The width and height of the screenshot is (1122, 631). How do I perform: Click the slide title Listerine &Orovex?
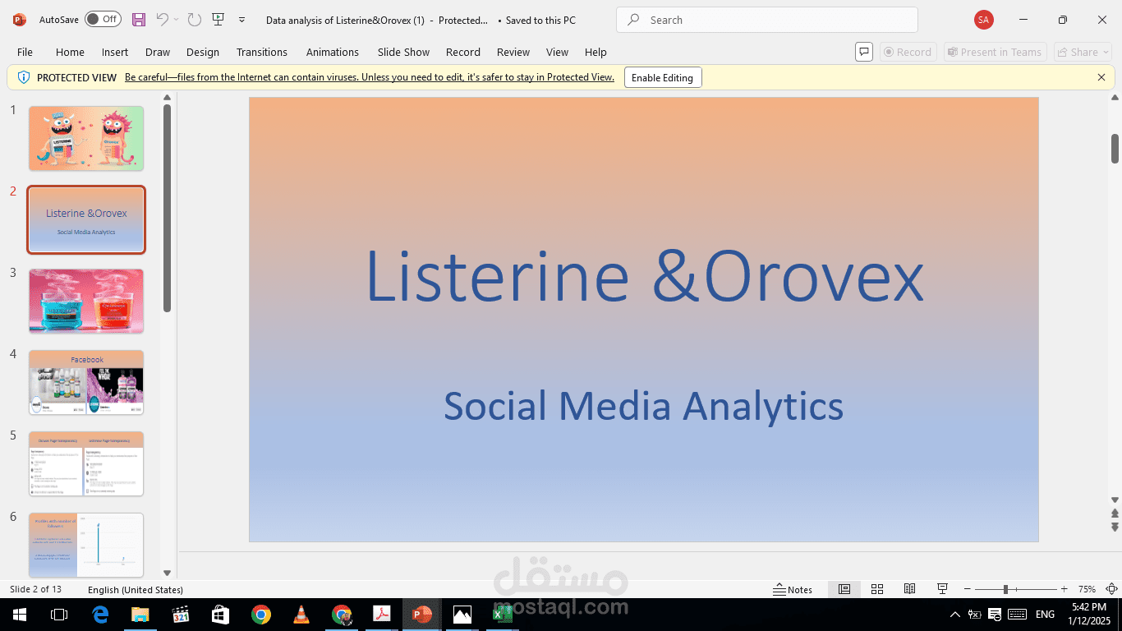coord(644,275)
